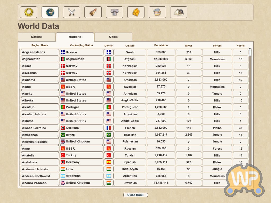This screenshot has height=203, width=271.
Task: Select the Amazonas region name
Action: click(x=40, y=135)
